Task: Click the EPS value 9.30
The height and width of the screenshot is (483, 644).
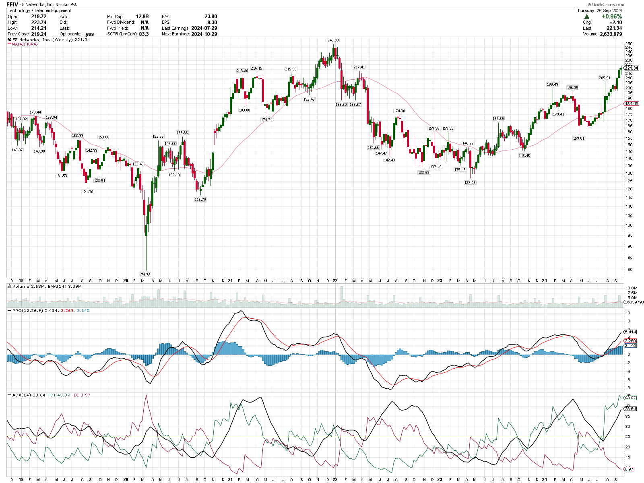Action: pyautogui.click(x=213, y=23)
